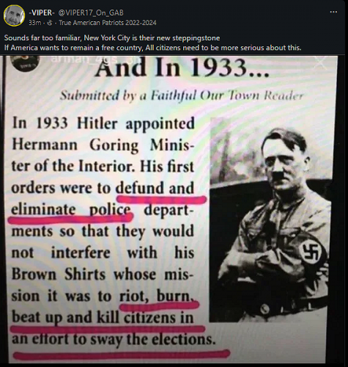Open the -VIPER- display name profile
The image size is (348, 367).
point(42,12)
